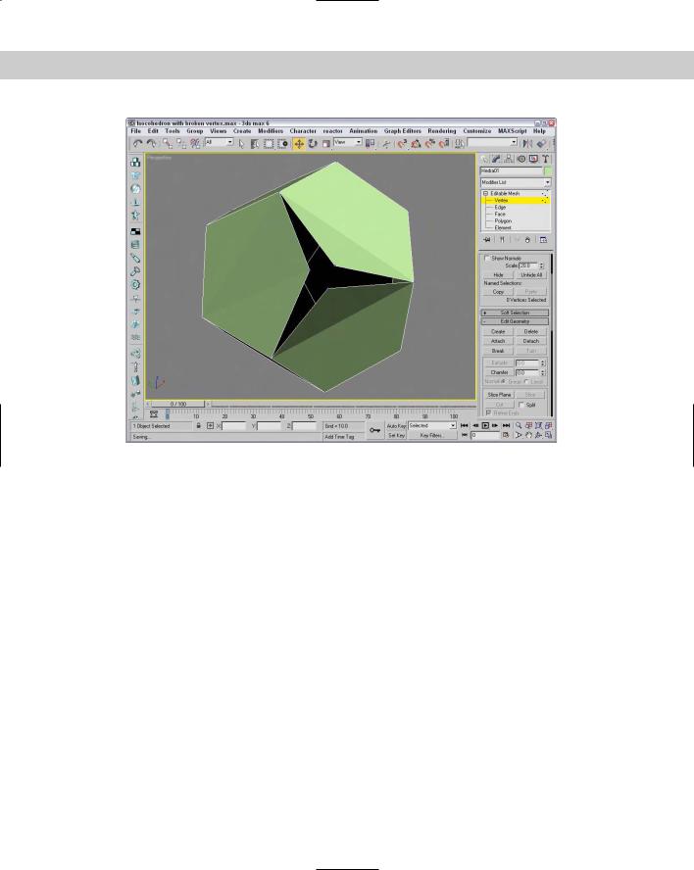Viewport: 694px width, 870px height.
Task: Choose the Select Object arrow tool
Action: [x=241, y=143]
